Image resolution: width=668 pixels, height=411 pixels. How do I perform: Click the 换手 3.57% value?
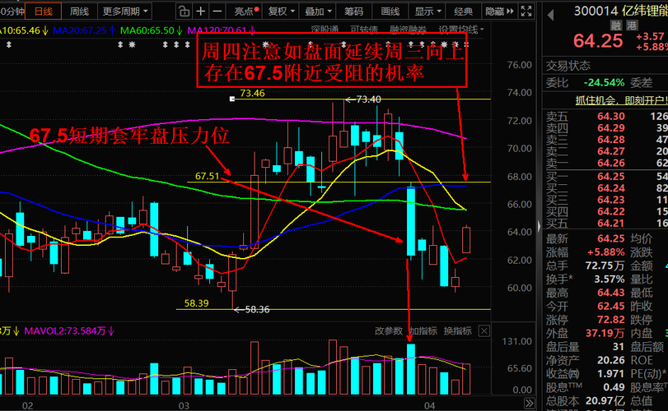click(610, 279)
